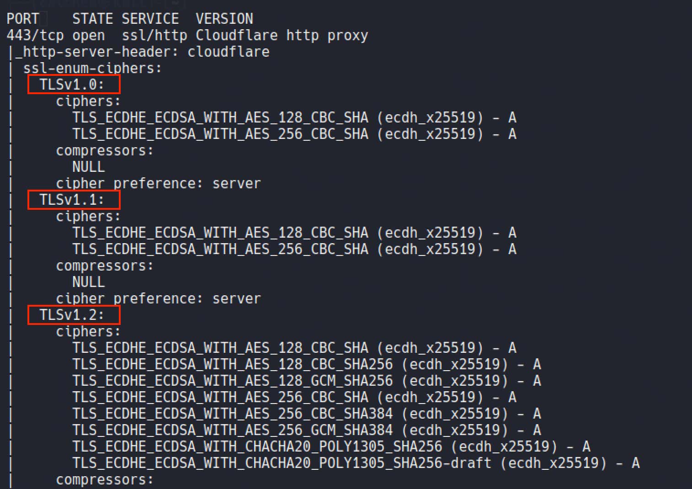Click the ciphers label under TLSv1.2
The width and height of the screenshot is (692, 489).
tap(88, 331)
